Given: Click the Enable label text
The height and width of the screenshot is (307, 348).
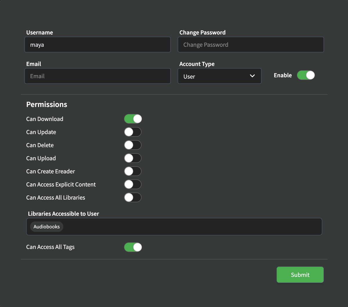Looking at the screenshot, I should pyautogui.click(x=283, y=75).
